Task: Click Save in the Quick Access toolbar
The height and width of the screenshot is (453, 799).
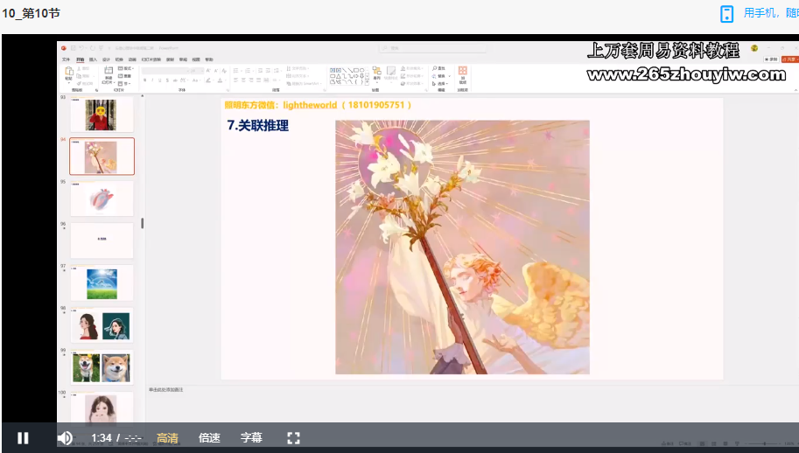Action: 73,48
